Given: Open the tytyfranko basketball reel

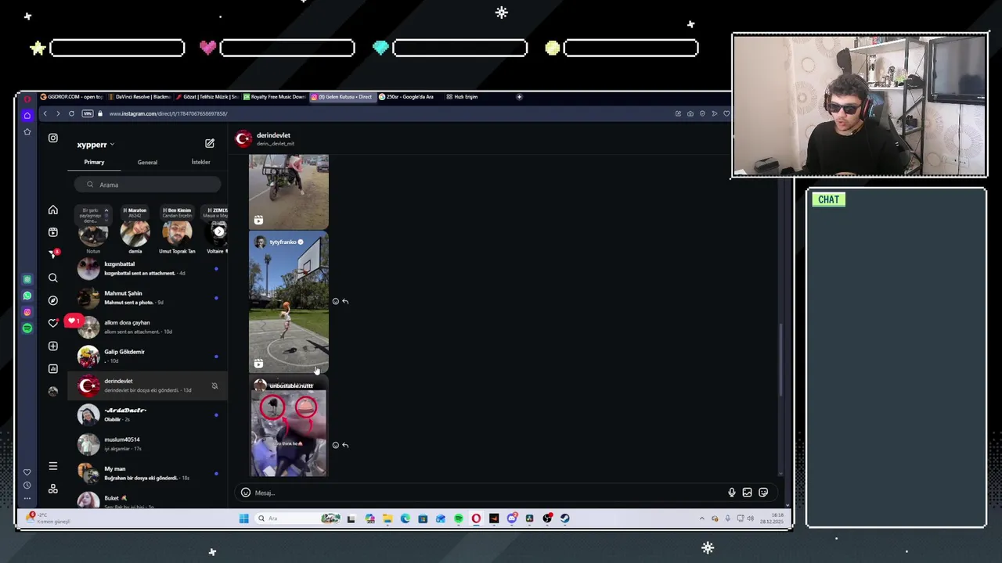Looking at the screenshot, I should pos(289,301).
